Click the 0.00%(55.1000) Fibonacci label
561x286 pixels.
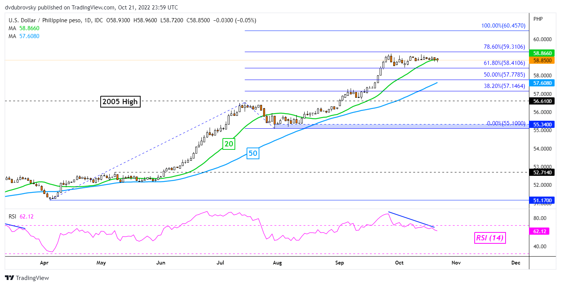click(x=506, y=123)
